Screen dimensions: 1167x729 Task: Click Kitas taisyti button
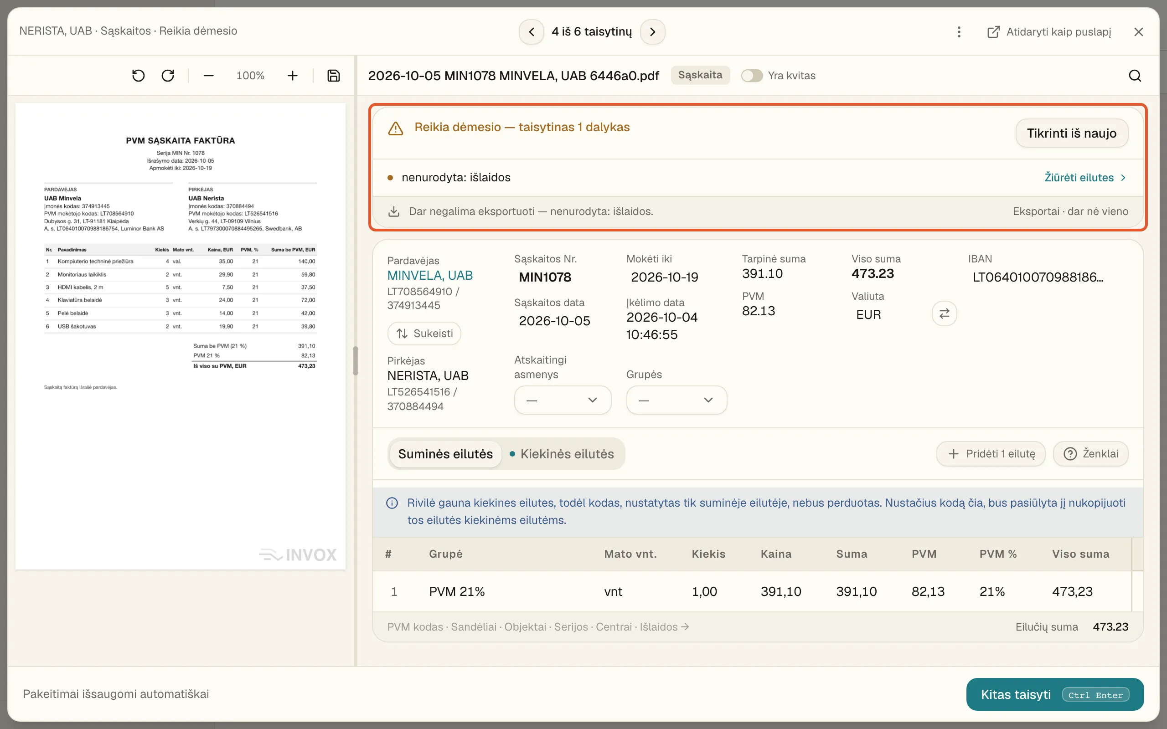[1055, 695]
